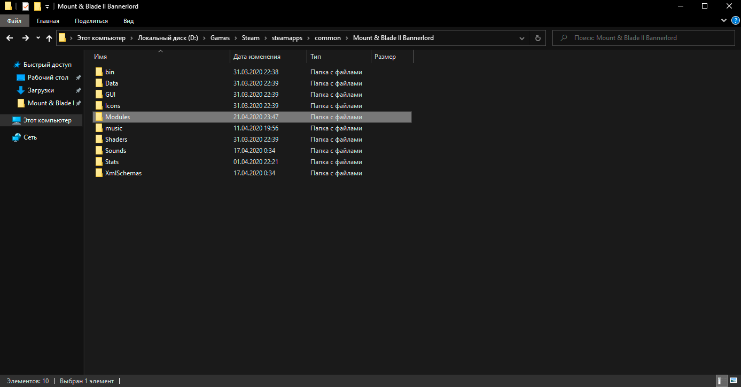Select the Быстрый доступ star icon
Screen dimensions: 741x387
[x=18, y=65]
